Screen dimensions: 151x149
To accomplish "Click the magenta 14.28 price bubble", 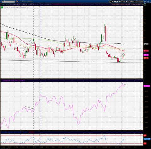I will coord(146,55).
